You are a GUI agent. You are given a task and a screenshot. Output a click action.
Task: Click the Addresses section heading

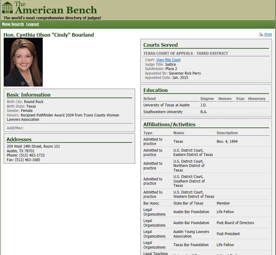click(x=19, y=139)
